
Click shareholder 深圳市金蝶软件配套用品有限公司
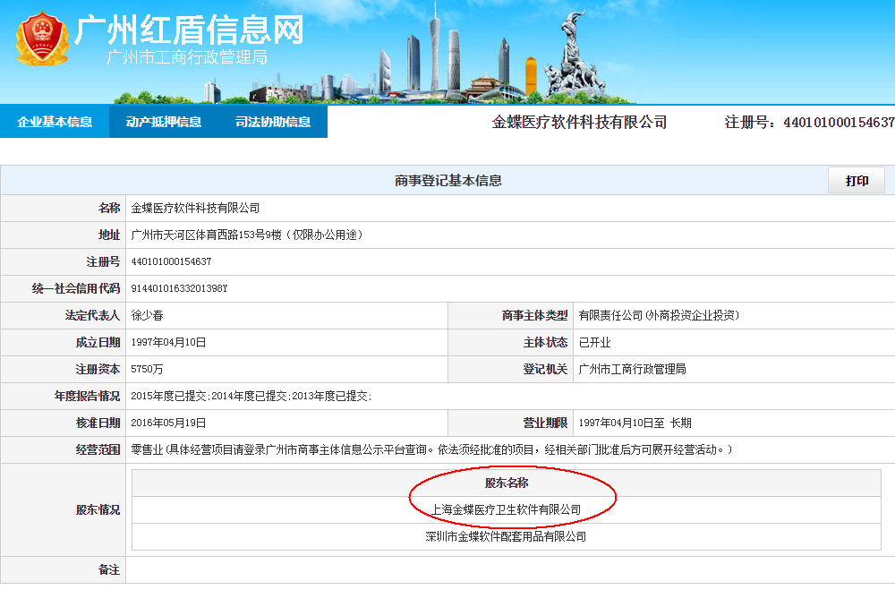point(507,536)
